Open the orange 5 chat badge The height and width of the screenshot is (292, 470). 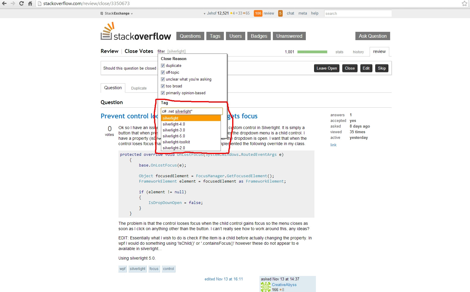click(280, 13)
